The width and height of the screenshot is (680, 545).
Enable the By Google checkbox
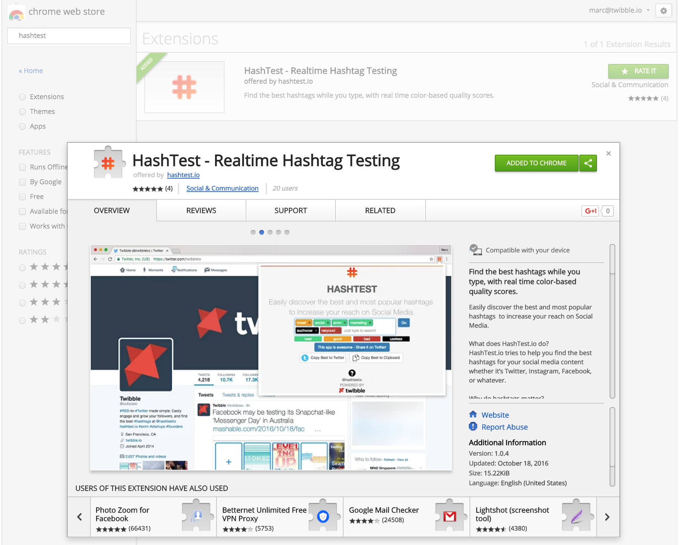[x=23, y=182]
